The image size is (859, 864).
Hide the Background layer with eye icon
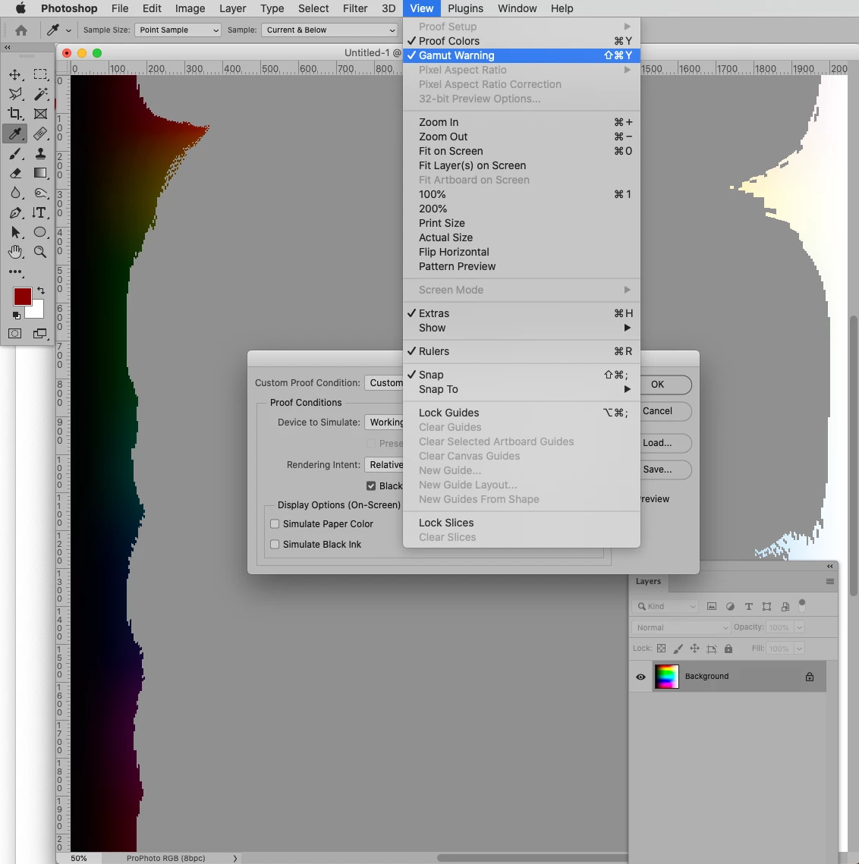(x=640, y=677)
